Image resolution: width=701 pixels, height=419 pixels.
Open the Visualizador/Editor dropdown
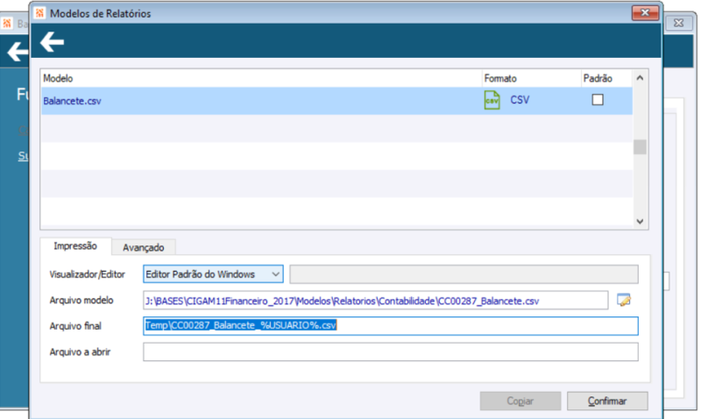[x=213, y=274]
